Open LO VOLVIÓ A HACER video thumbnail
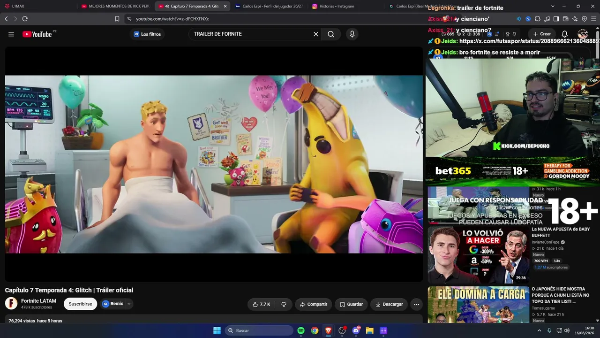 (478, 255)
